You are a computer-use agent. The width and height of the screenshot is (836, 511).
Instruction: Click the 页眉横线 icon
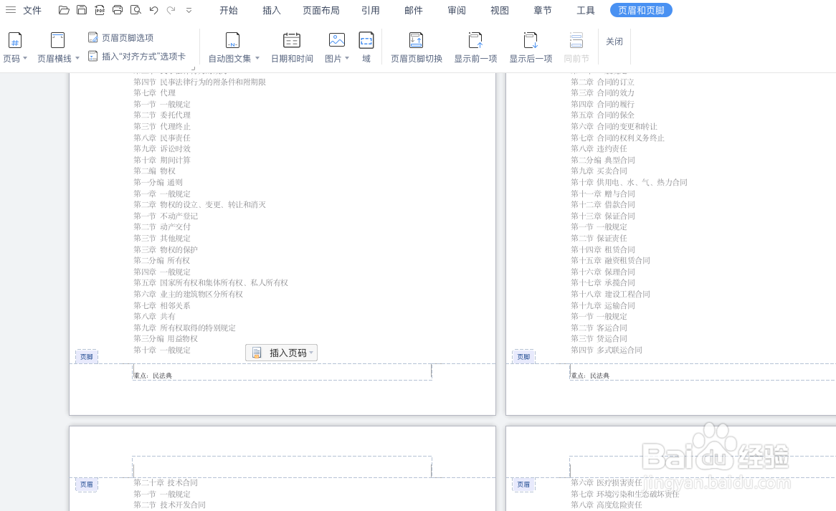tap(57, 41)
